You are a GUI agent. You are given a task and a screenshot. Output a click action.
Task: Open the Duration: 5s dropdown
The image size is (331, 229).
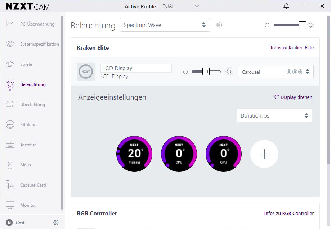pyautogui.click(x=274, y=116)
